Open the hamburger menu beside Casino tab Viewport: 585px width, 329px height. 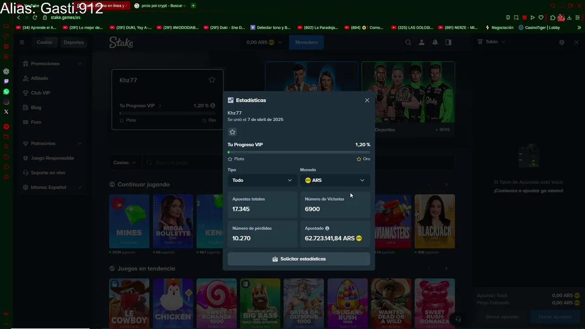[21, 42]
